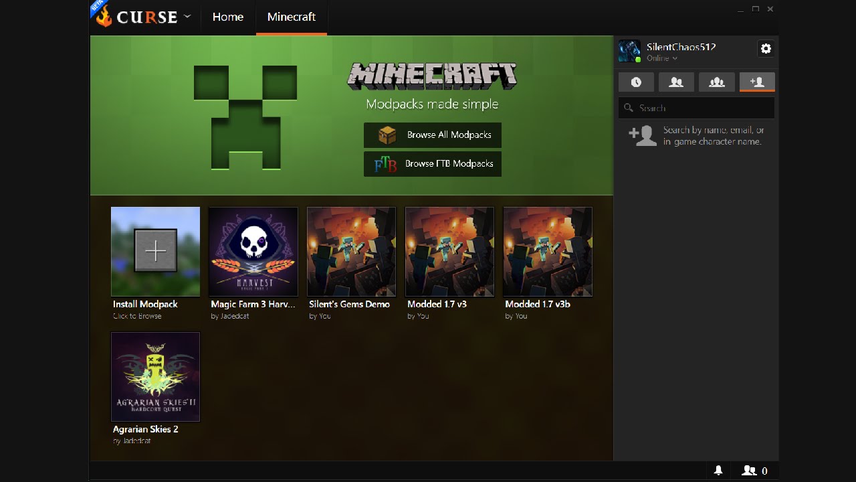
Task: Click the SilentChaos512 avatar picture
Action: point(629,51)
